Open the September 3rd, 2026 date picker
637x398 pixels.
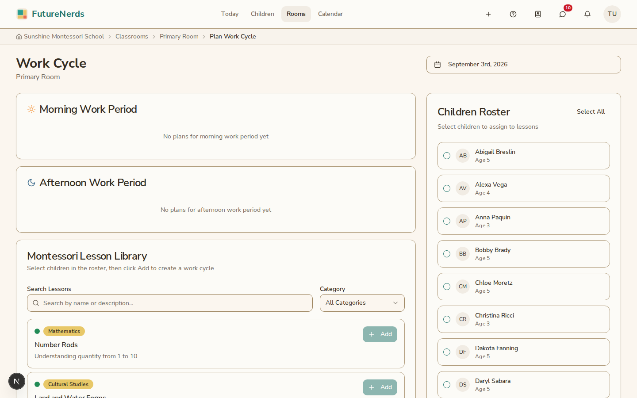coord(524,65)
